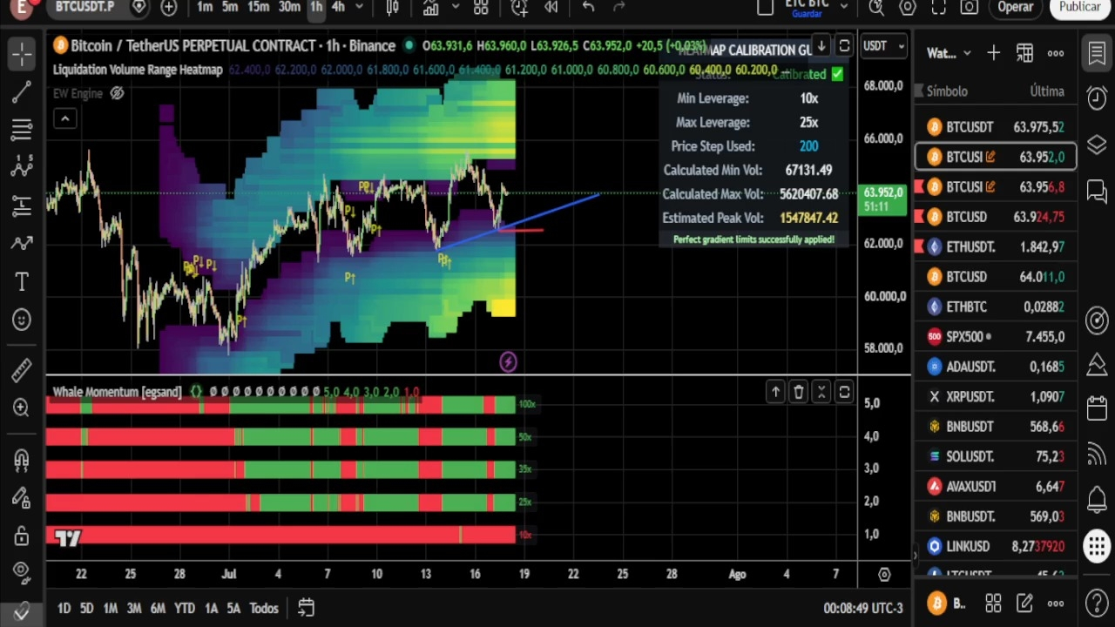The height and width of the screenshot is (627, 1115).
Task: Open the time zone UTC-3 menu
Action: 863,609
